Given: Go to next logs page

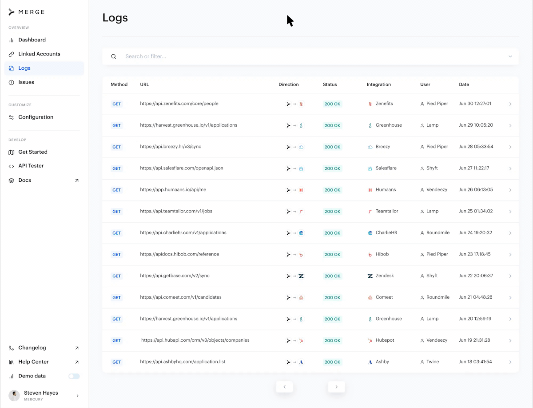Looking at the screenshot, I should coord(337,387).
